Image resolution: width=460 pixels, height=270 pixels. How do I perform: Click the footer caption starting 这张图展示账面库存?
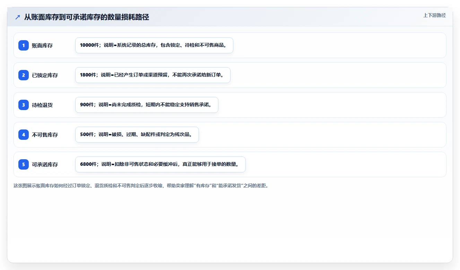pos(141,186)
